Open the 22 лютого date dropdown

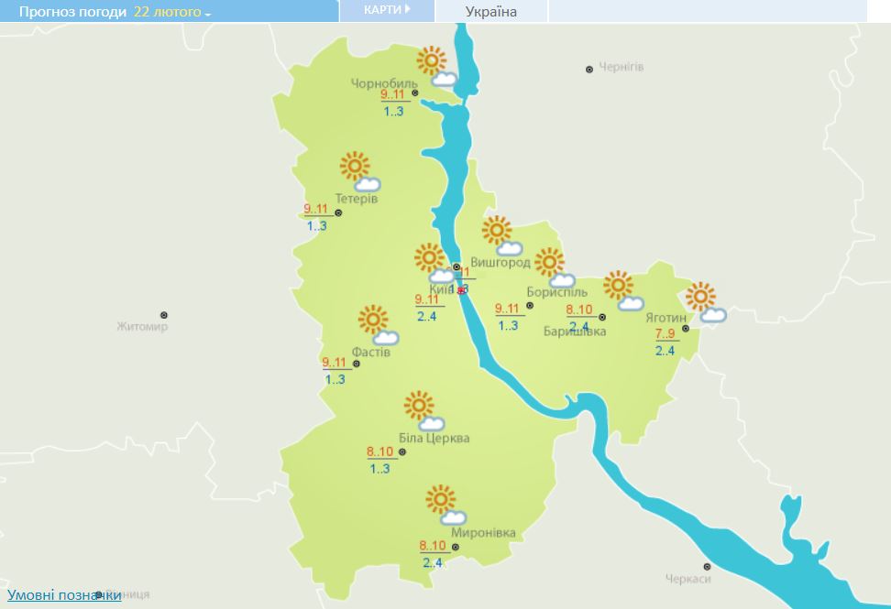coord(172,12)
